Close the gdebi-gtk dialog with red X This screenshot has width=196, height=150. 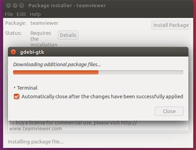point(13,52)
